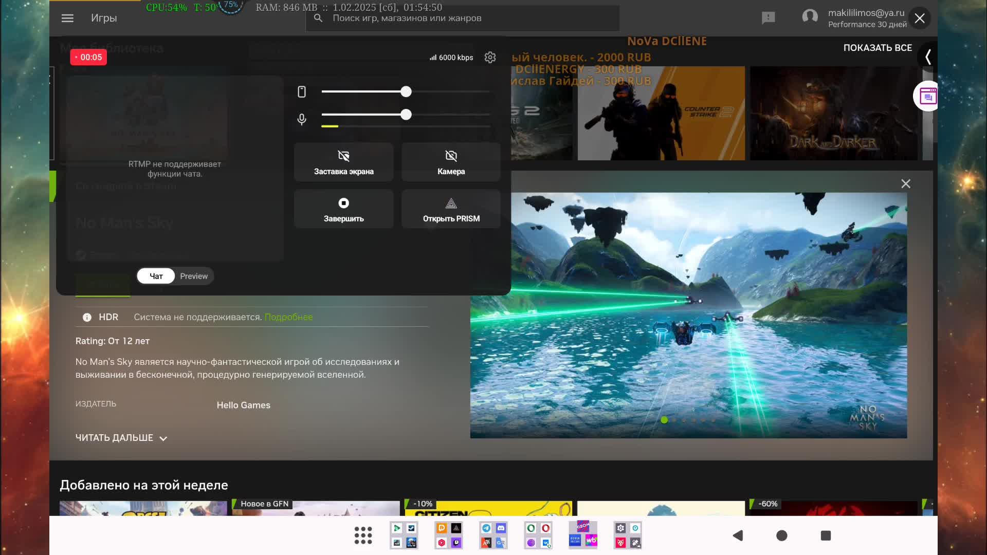Open taskbar folder with Telegram and Discord
The image size is (987, 555).
click(x=493, y=535)
